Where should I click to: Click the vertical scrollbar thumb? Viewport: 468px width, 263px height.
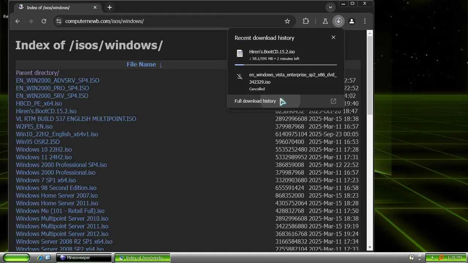(370, 75)
